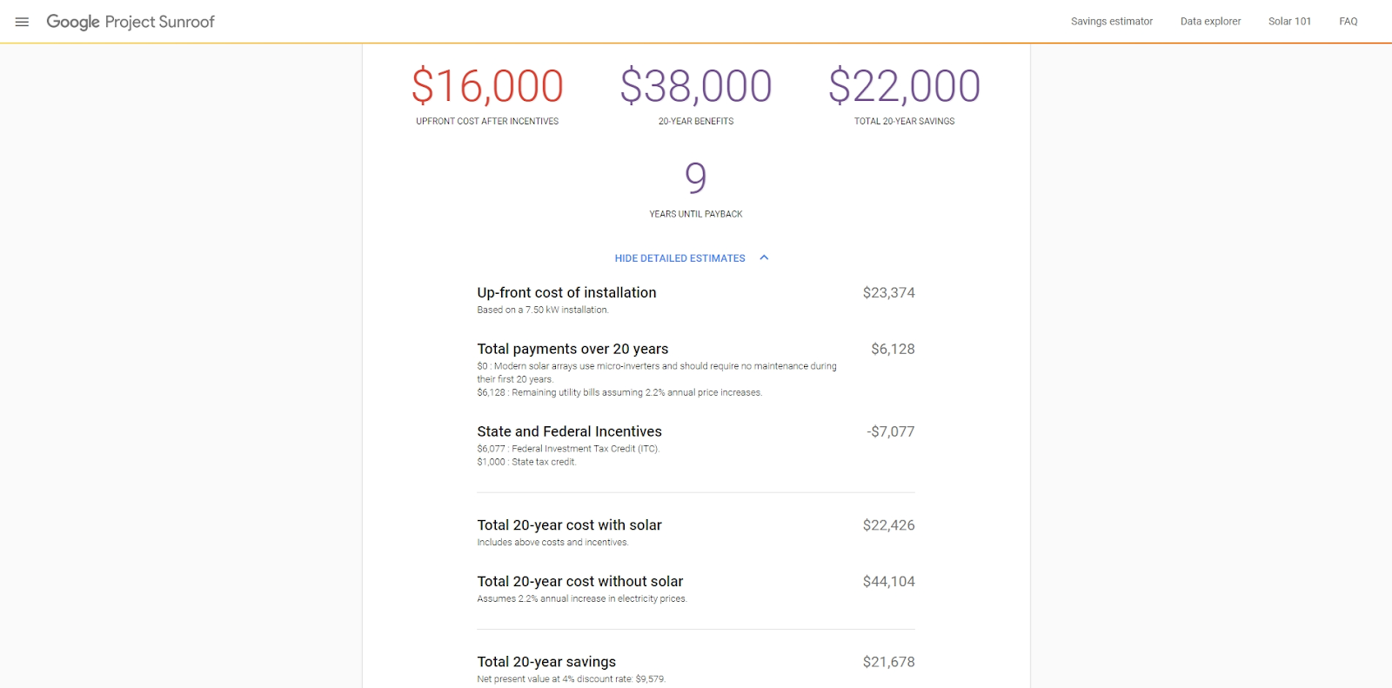The width and height of the screenshot is (1392, 688).
Task: Open the hamburger navigation menu
Action: coord(23,22)
